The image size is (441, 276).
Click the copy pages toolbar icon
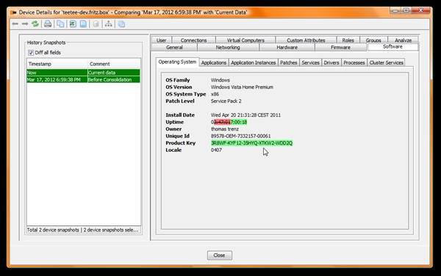click(60, 24)
